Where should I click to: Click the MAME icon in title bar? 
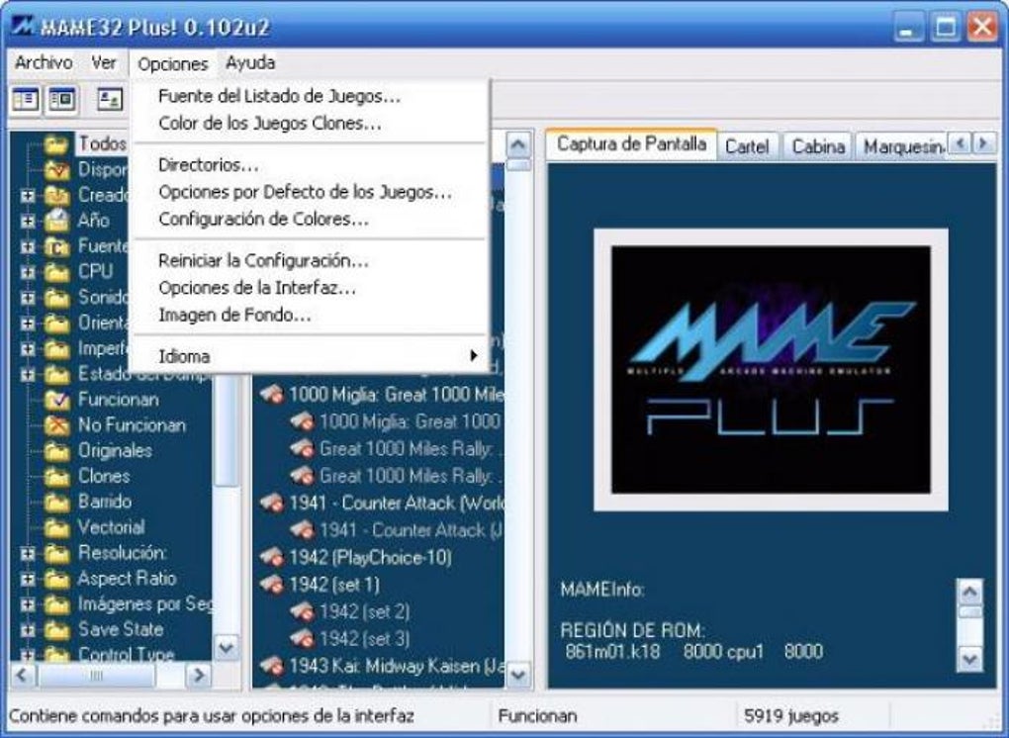tap(23, 27)
